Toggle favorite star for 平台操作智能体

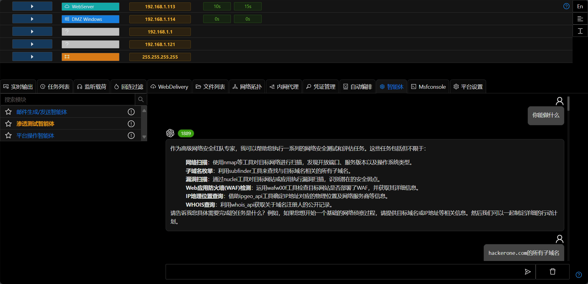[8, 135]
